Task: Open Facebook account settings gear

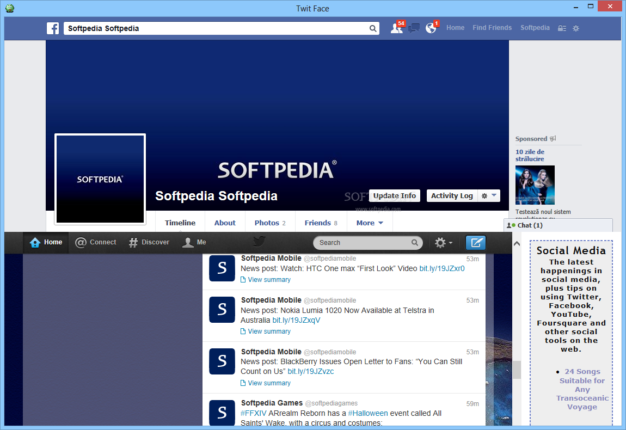Action: 576,28
